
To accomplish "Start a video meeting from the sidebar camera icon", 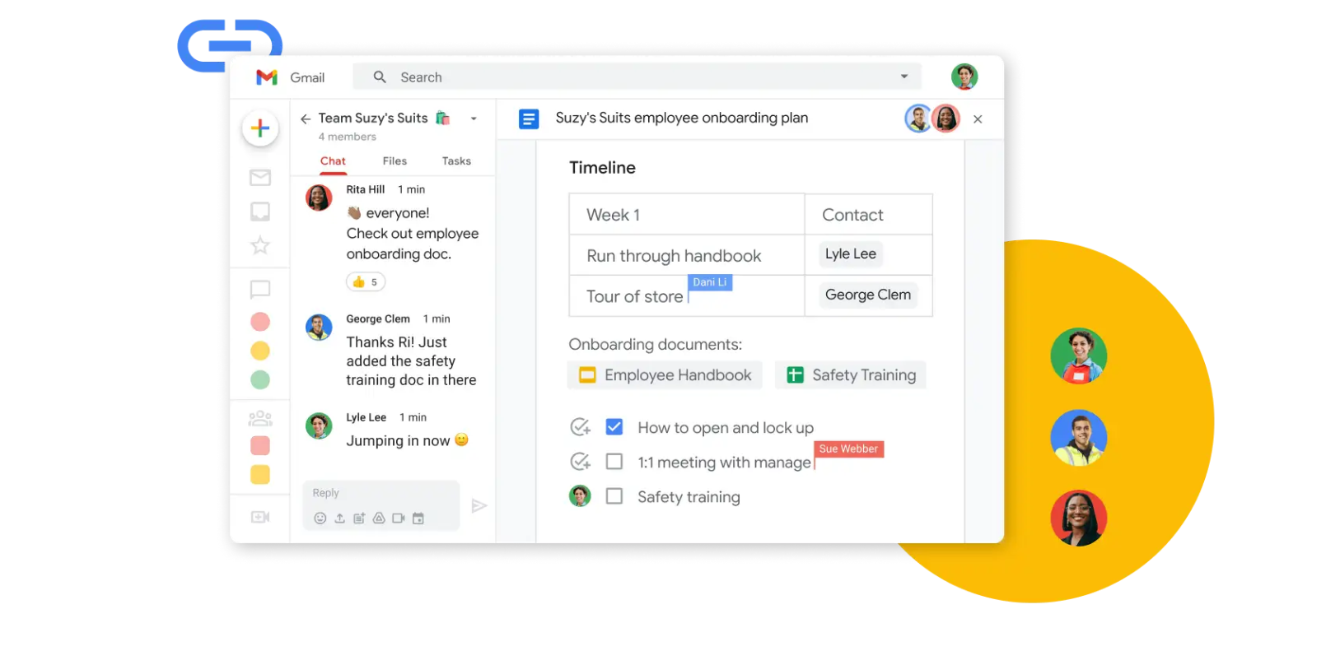I will (x=260, y=517).
